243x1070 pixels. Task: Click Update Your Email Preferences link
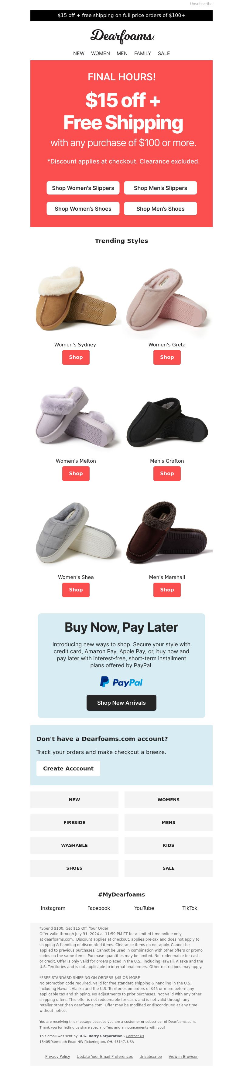click(x=105, y=1056)
